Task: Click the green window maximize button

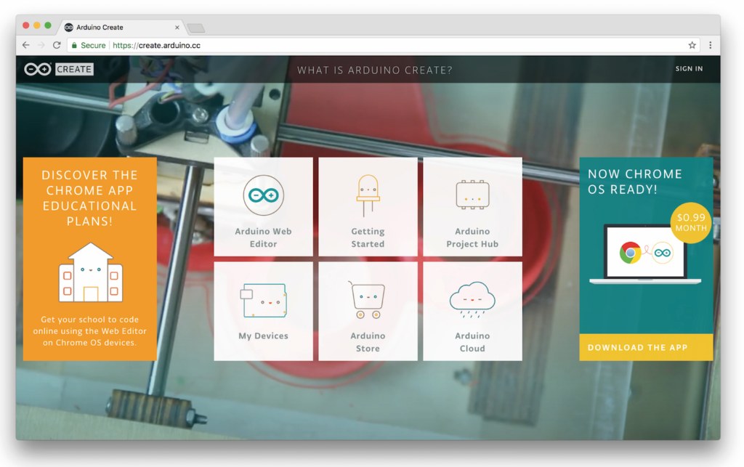Action: 48,25
